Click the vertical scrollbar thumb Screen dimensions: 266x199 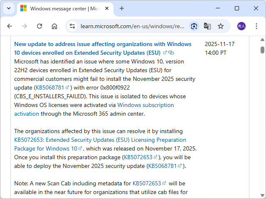tap(262, 50)
